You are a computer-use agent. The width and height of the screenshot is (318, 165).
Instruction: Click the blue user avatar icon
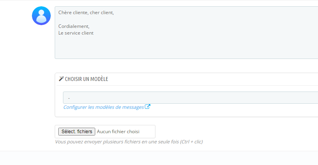pos(41,16)
